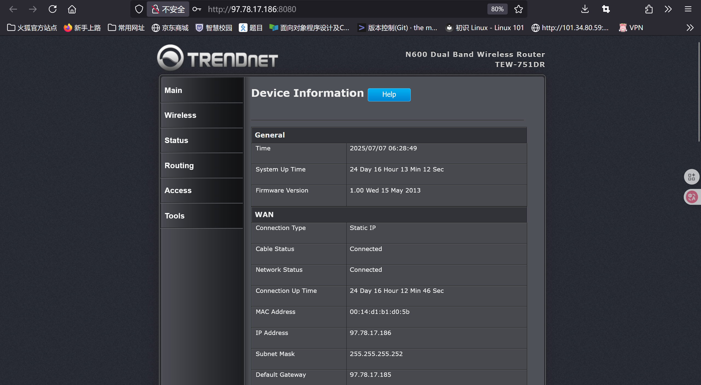Go to the browser home page

[x=72, y=9]
